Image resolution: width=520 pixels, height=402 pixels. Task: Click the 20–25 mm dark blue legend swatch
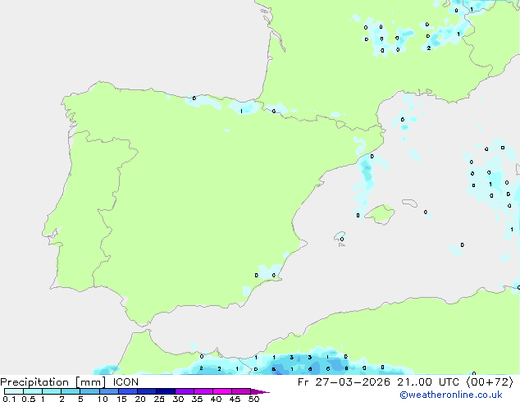[147, 391]
